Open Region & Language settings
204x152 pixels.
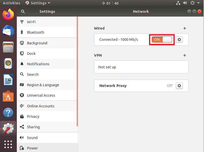click(47, 85)
